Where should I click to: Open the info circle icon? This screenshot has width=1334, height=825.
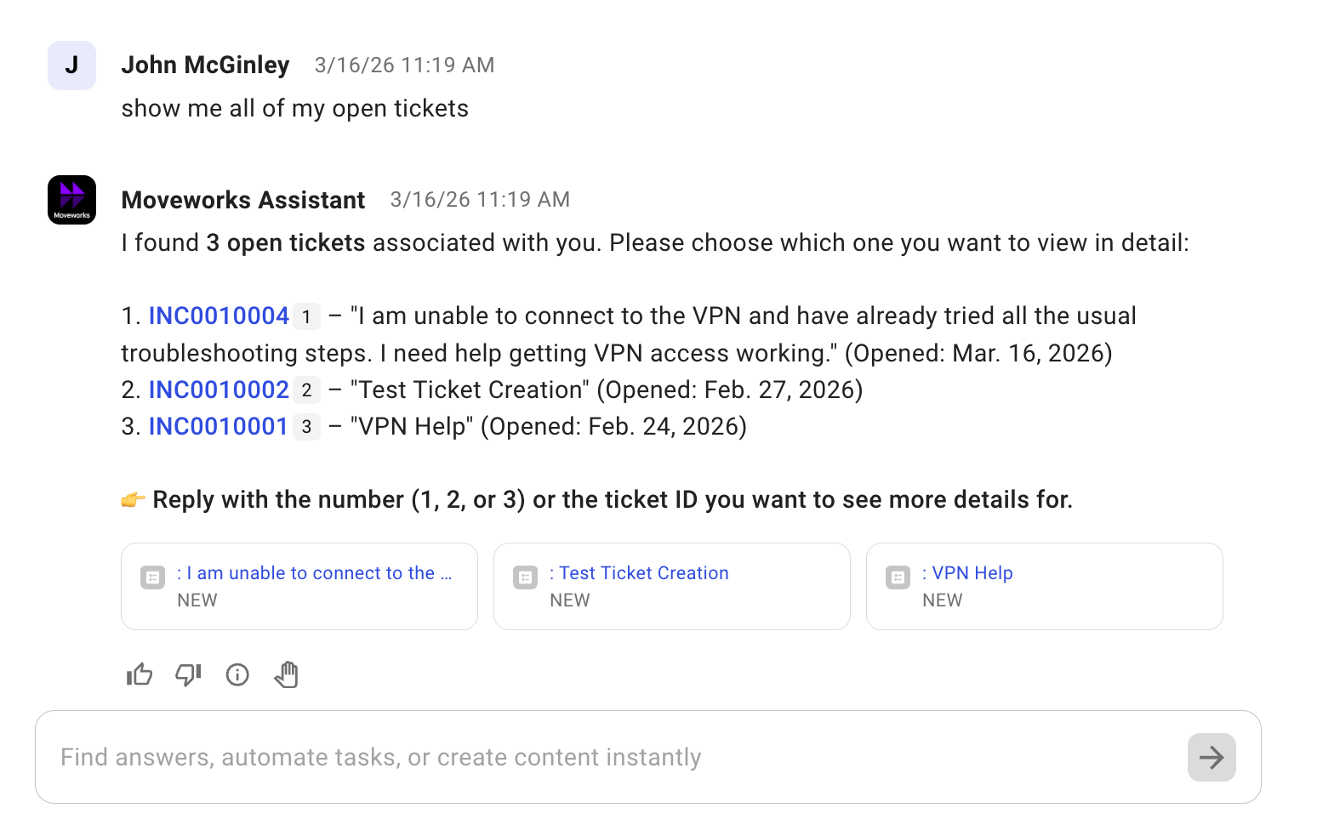click(x=237, y=674)
